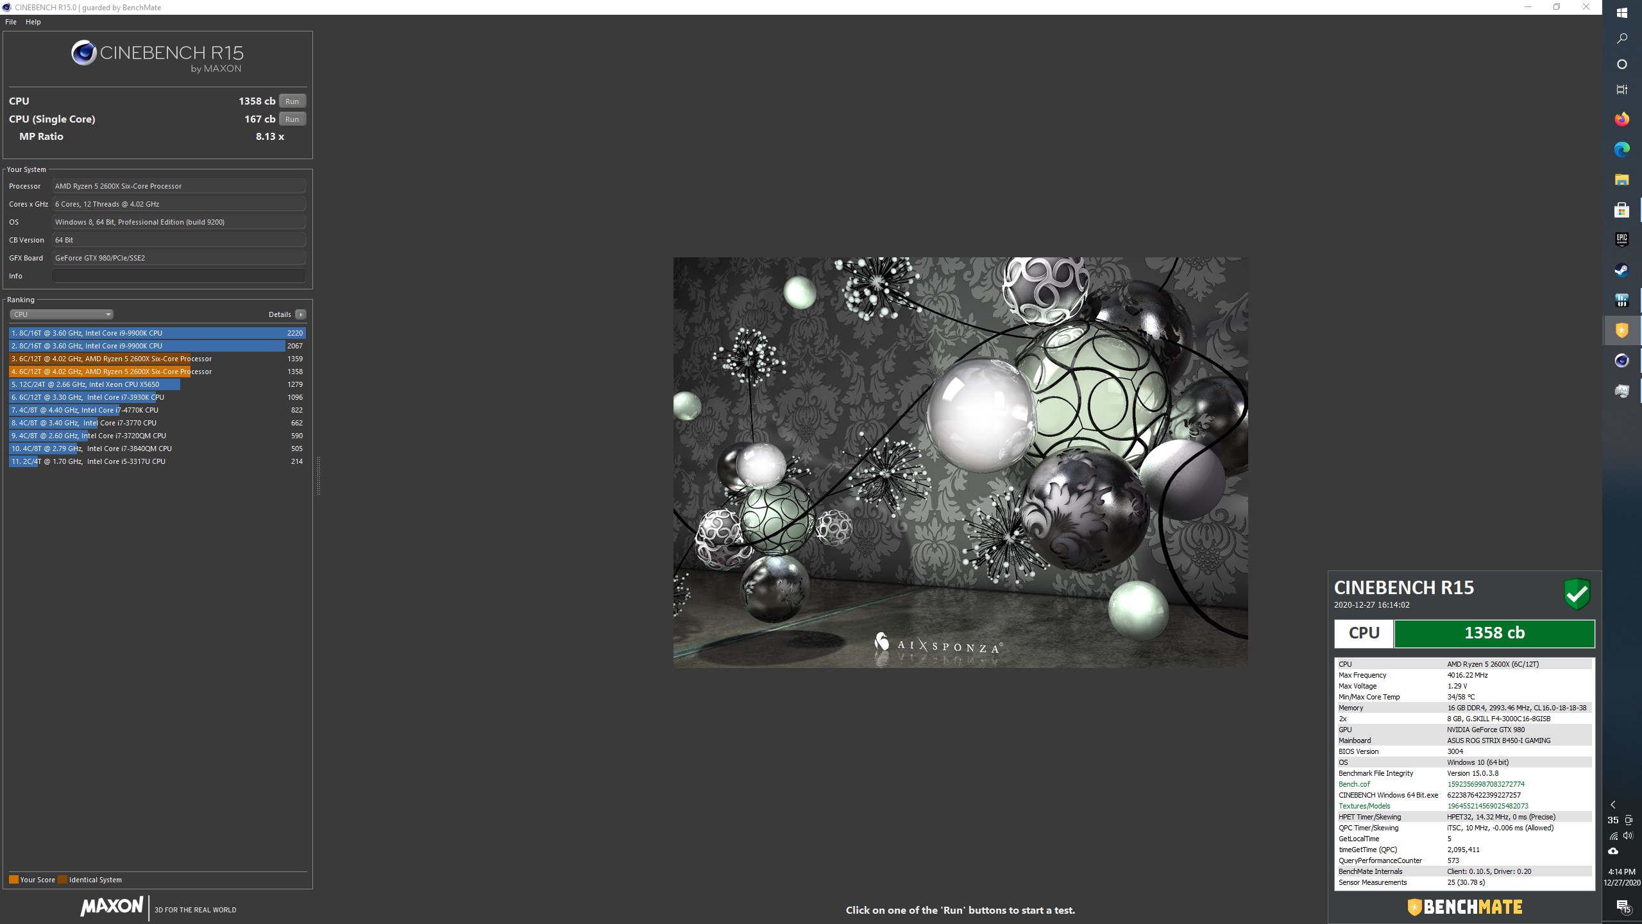The image size is (1642, 924).
Task: Click temperature 35 tray indicator
Action: (x=1613, y=820)
